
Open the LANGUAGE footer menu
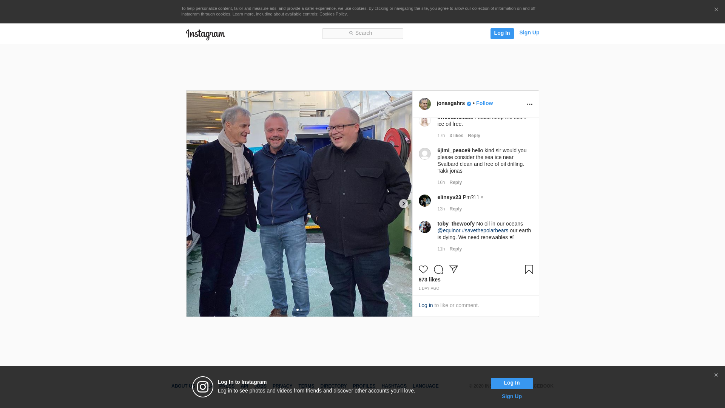click(x=426, y=386)
